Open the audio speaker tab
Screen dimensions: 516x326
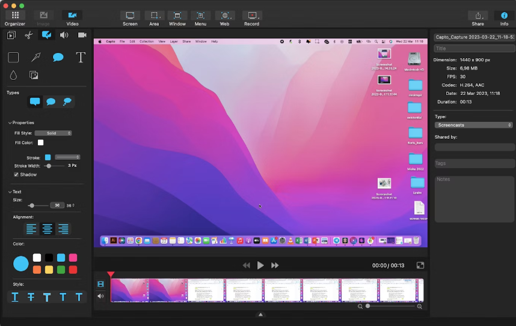click(x=64, y=35)
